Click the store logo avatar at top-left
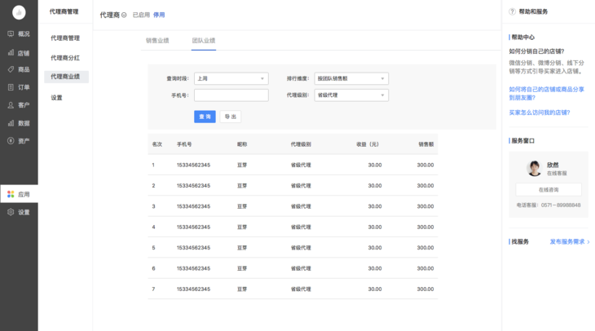This screenshot has height=331, width=595. pyautogui.click(x=19, y=12)
